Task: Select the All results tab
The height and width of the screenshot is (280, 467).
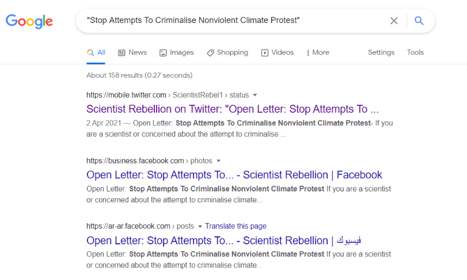Action: pos(96,53)
